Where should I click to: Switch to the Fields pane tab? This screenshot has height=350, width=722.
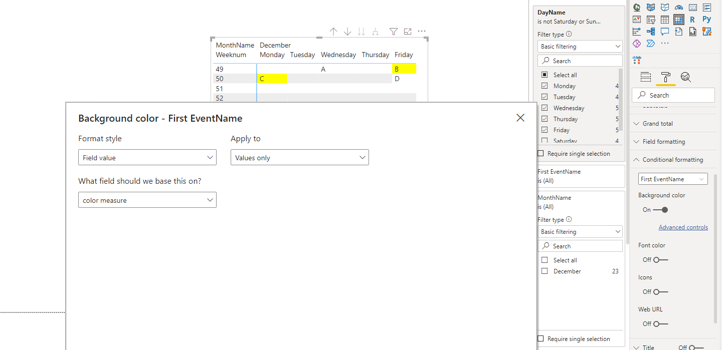click(x=646, y=77)
